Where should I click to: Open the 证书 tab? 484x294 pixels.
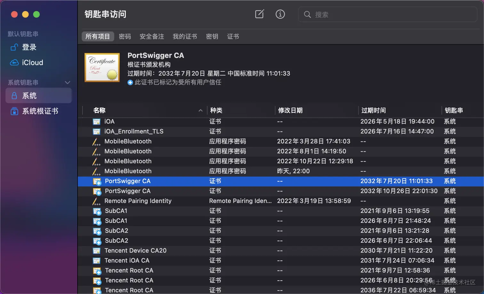[233, 36]
